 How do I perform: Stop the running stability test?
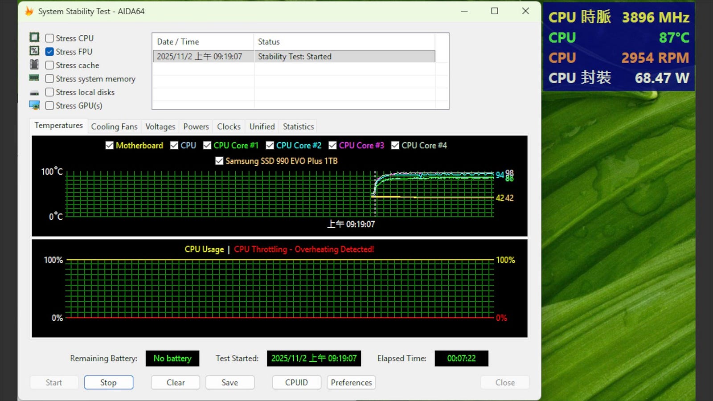pyautogui.click(x=108, y=382)
